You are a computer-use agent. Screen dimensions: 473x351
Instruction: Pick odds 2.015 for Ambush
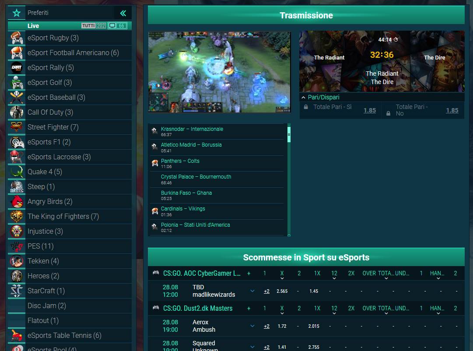tap(314, 326)
